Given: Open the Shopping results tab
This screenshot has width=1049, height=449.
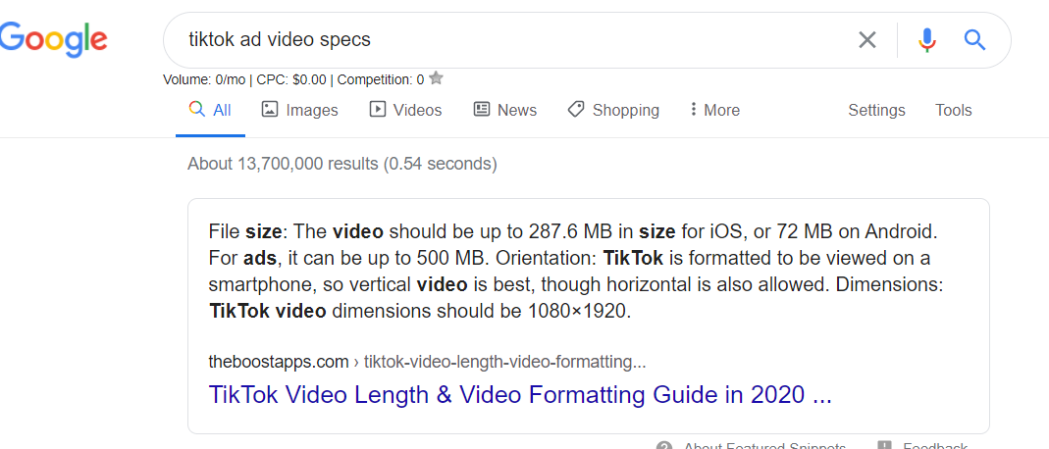Looking at the screenshot, I should [613, 110].
